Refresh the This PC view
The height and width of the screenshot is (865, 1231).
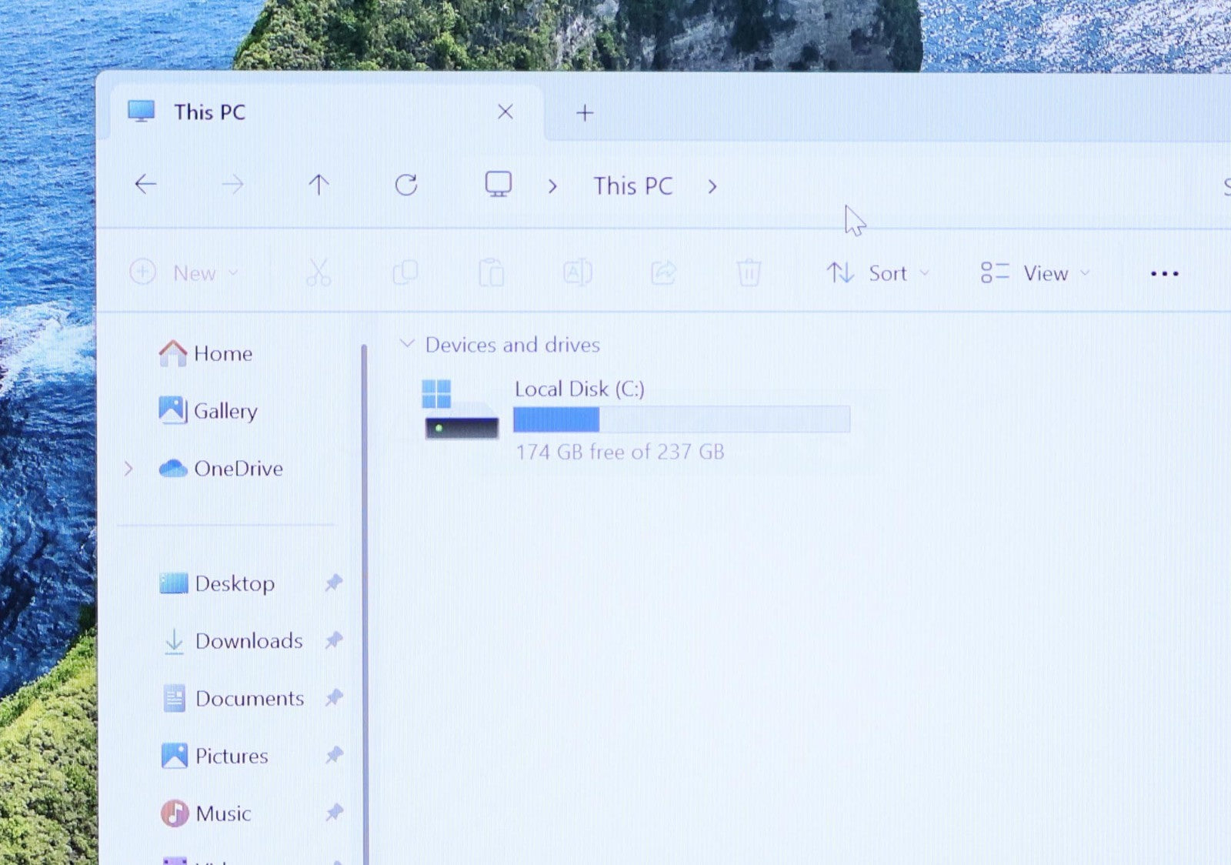(x=406, y=185)
